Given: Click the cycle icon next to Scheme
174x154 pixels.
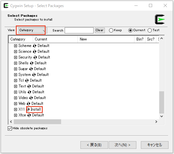Looking at the screenshot, I should tap(35, 46).
